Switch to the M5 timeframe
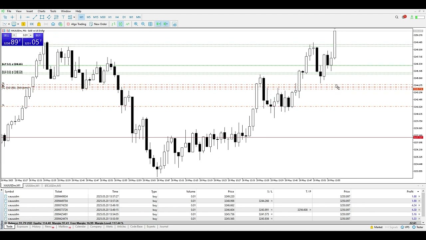The width and height of the screenshot is (426, 240). coord(89,17)
